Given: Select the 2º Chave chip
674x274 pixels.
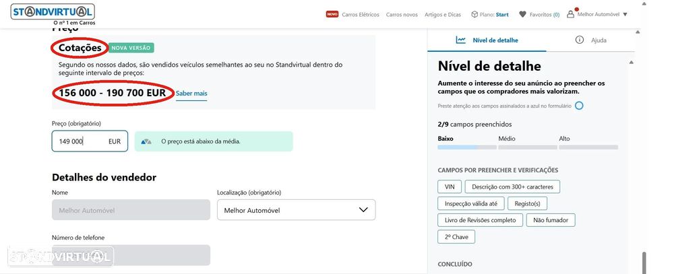Looking at the screenshot, I should tap(456, 237).
